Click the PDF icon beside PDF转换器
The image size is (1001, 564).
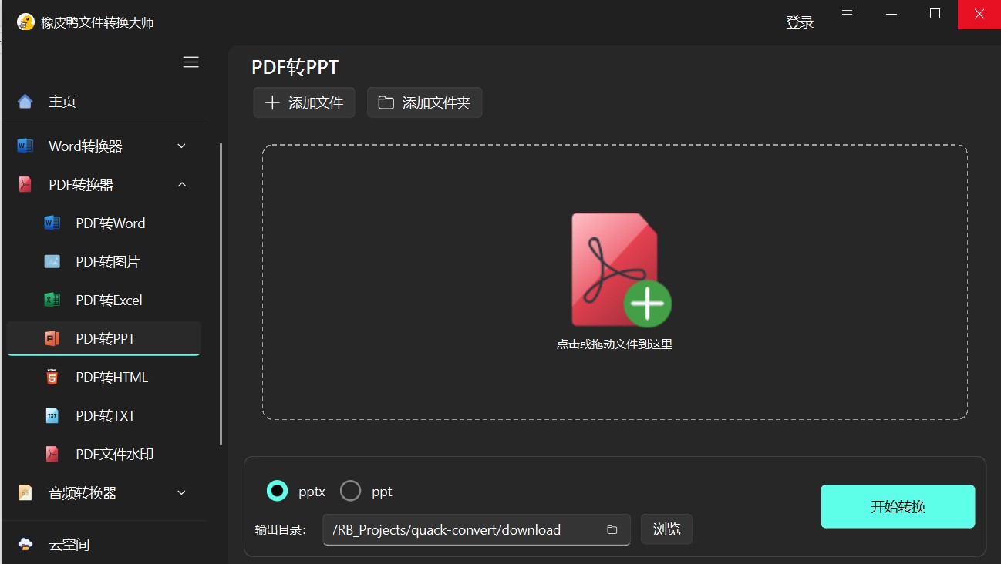25,185
